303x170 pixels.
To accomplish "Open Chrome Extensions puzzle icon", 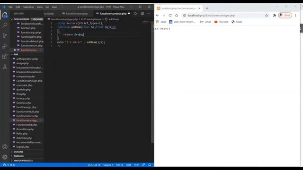I will (274, 16).
